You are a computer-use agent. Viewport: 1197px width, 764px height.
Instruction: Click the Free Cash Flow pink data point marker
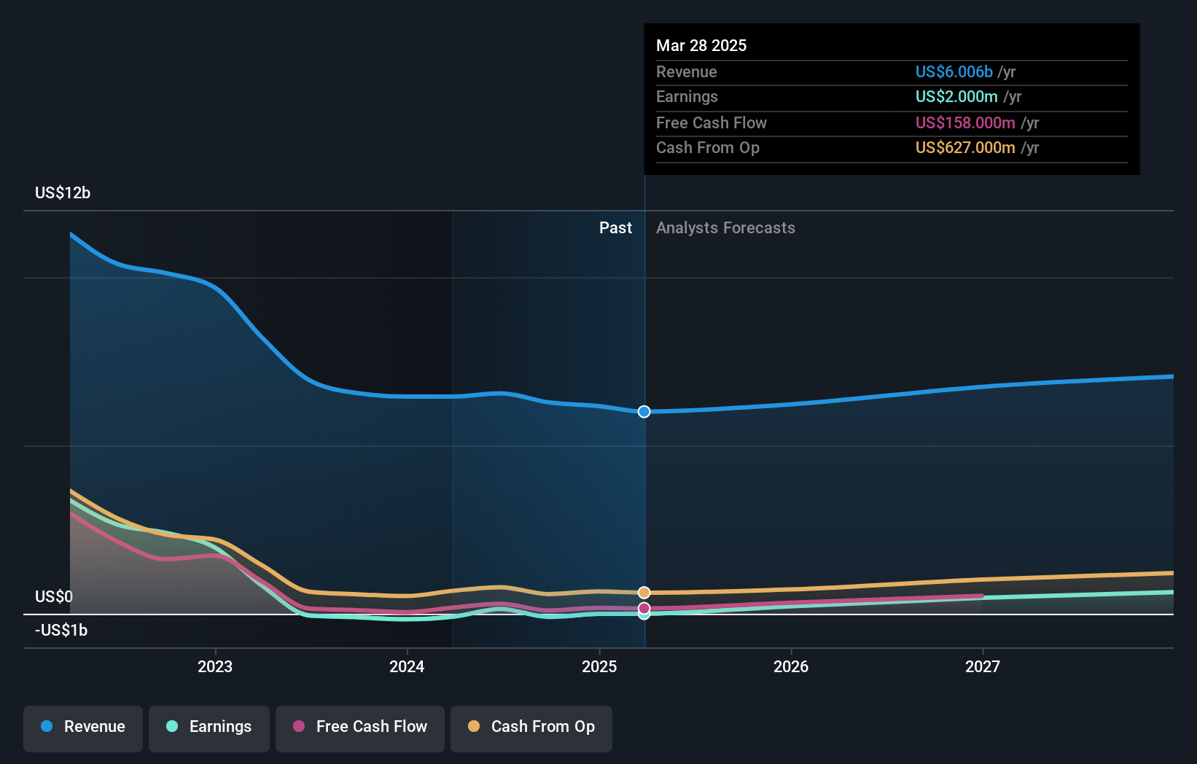click(x=644, y=608)
